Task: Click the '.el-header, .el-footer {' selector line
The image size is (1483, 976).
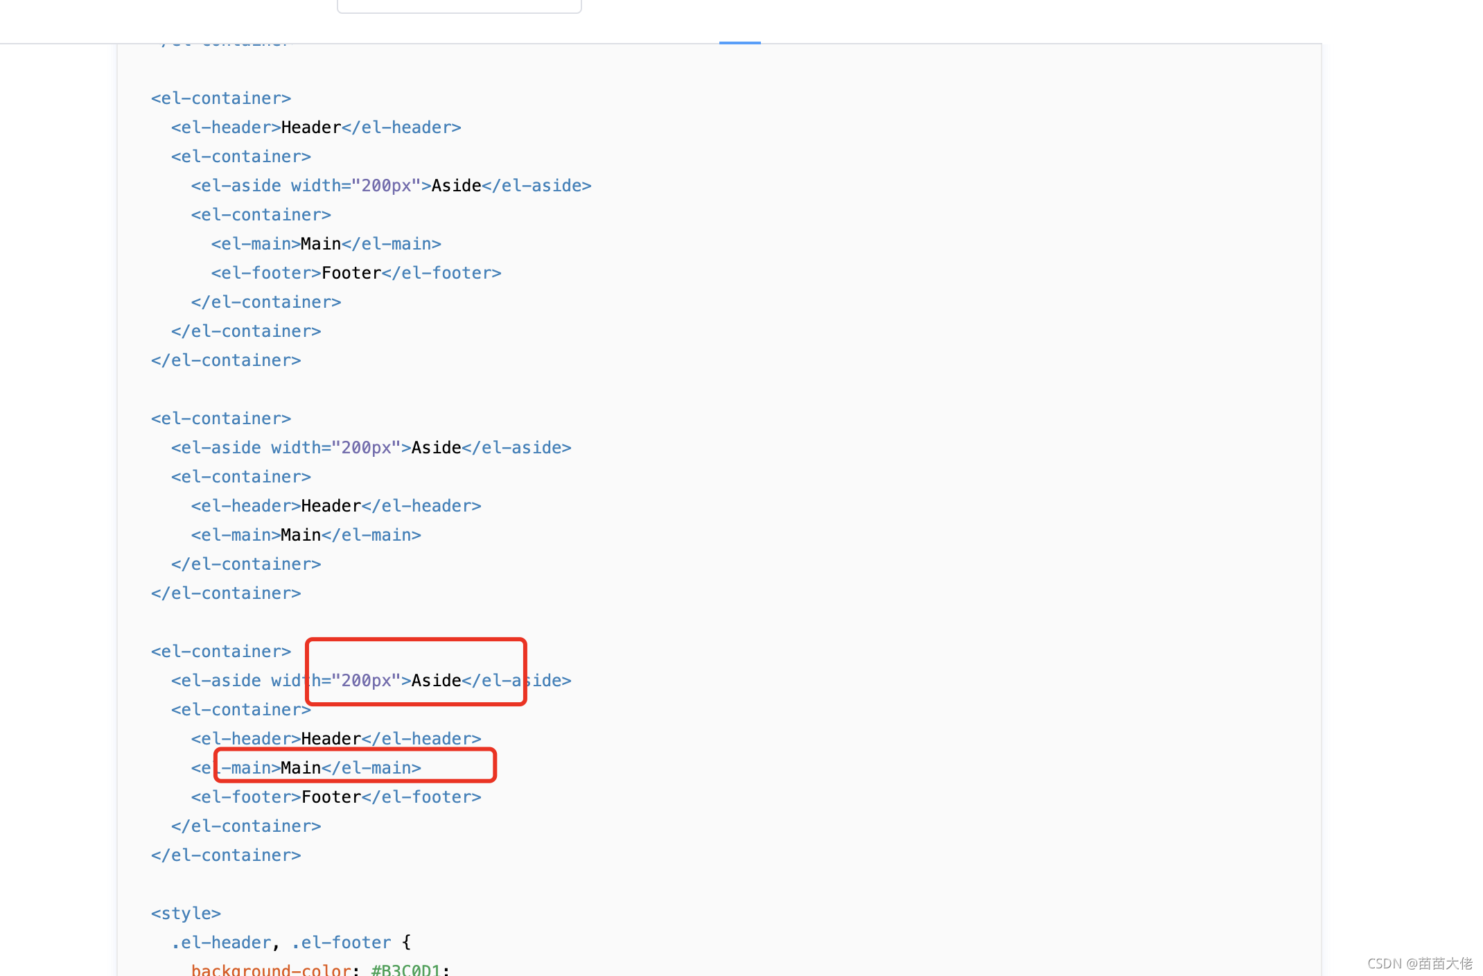Action: coord(291,943)
